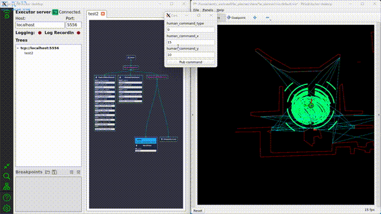Select test2 in the Trees list
Screen dimensions: 381x214
click(x=29, y=53)
